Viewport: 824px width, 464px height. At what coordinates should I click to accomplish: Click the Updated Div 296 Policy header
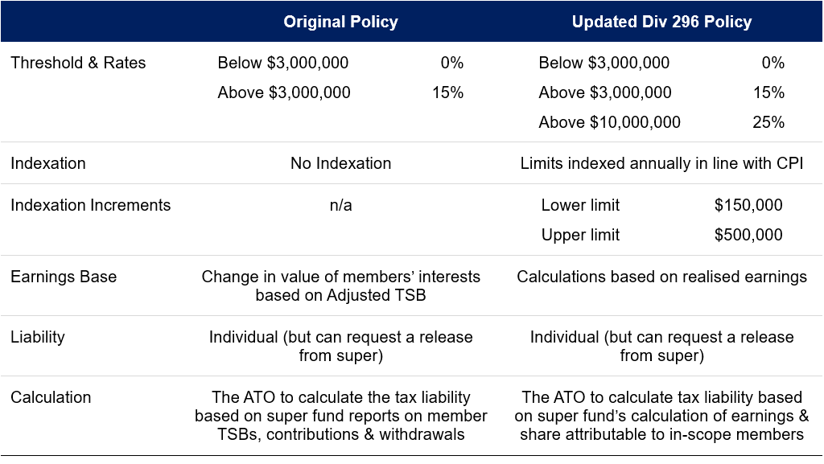(x=661, y=22)
